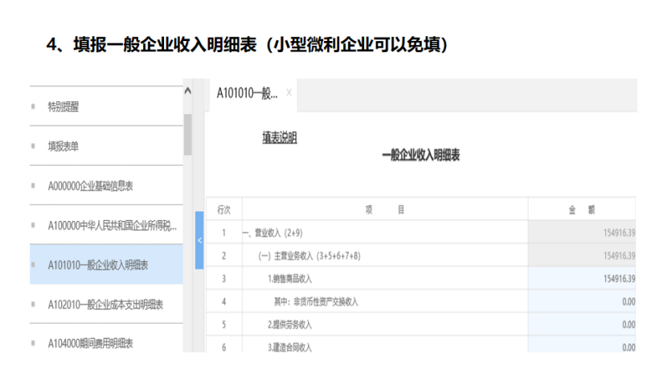Select the A101010一般 tab
The height and width of the screenshot is (376, 668).
(x=247, y=93)
